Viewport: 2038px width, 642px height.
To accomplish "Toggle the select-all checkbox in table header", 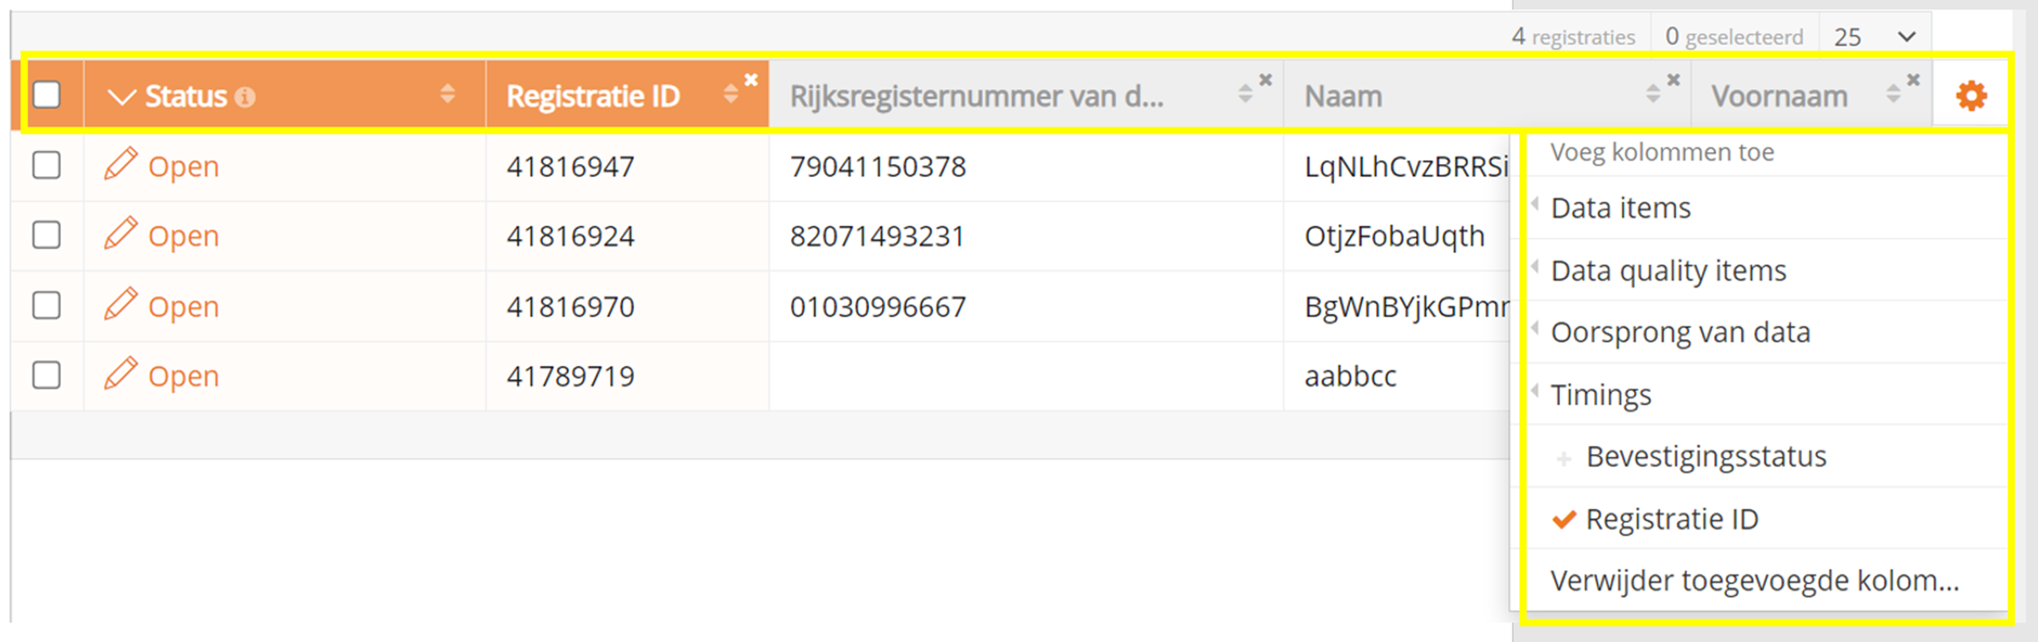I will pyautogui.click(x=47, y=95).
